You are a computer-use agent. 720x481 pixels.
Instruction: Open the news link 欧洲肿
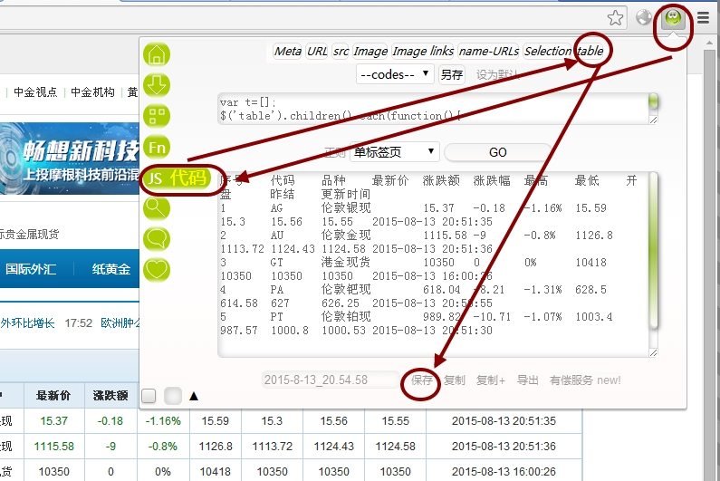coord(120,323)
